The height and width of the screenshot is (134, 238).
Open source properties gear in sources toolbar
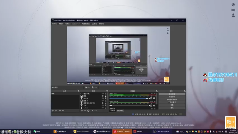pos(88,110)
